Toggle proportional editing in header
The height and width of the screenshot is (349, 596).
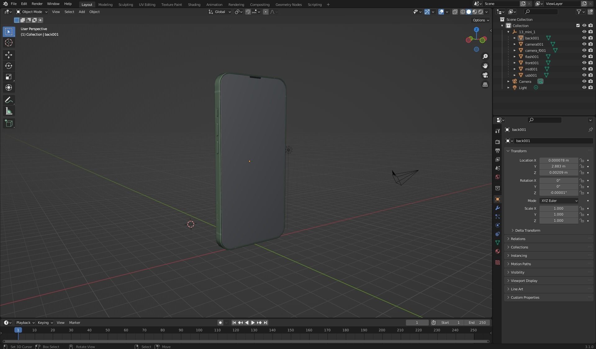(265, 12)
